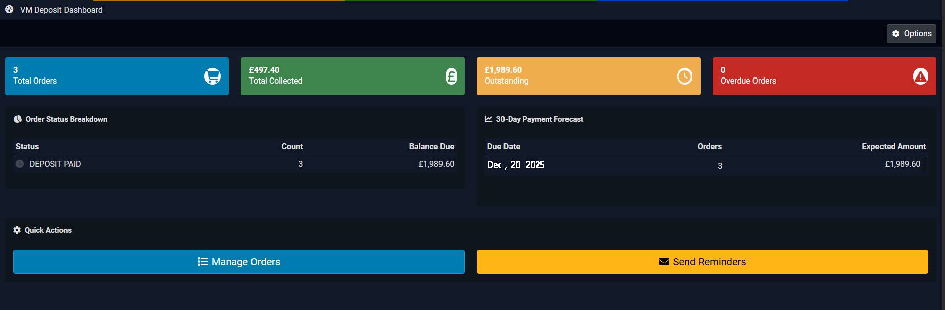The width and height of the screenshot is (945, 310).
Task: Click the 30-Day Payment Forecast heading
Action: [539, 119]
